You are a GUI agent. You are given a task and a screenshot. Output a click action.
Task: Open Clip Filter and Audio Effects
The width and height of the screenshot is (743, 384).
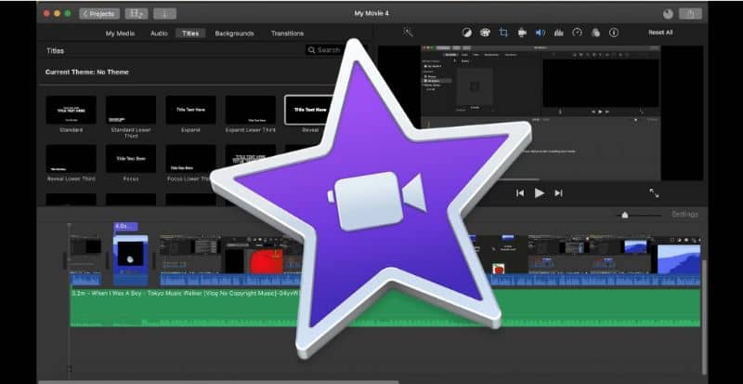[595, 33]
